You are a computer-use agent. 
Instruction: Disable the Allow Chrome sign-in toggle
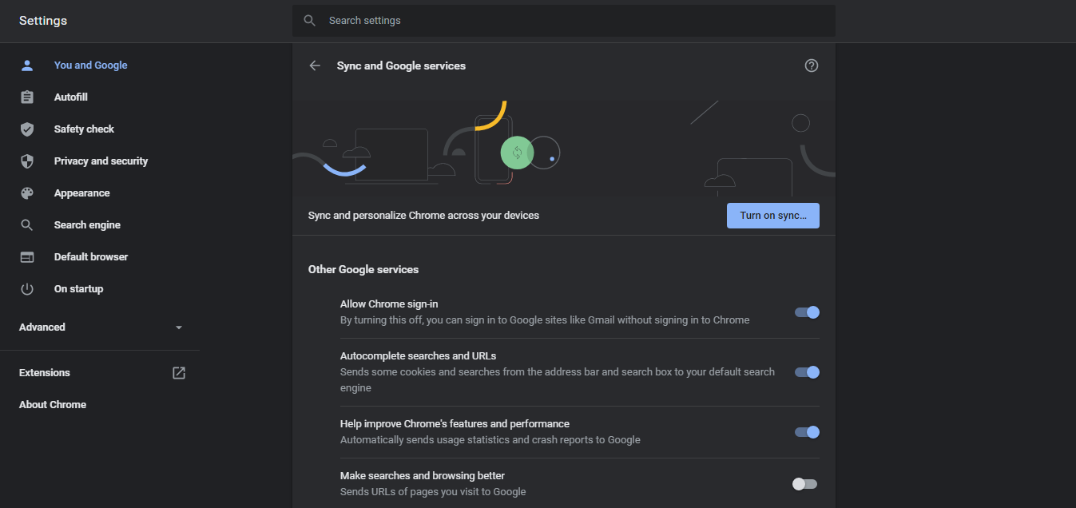(807, 312)
